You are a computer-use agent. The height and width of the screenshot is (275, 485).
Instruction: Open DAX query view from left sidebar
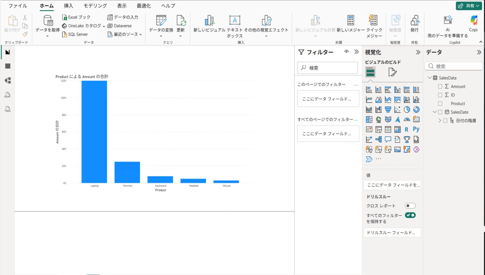click(8, 95)
